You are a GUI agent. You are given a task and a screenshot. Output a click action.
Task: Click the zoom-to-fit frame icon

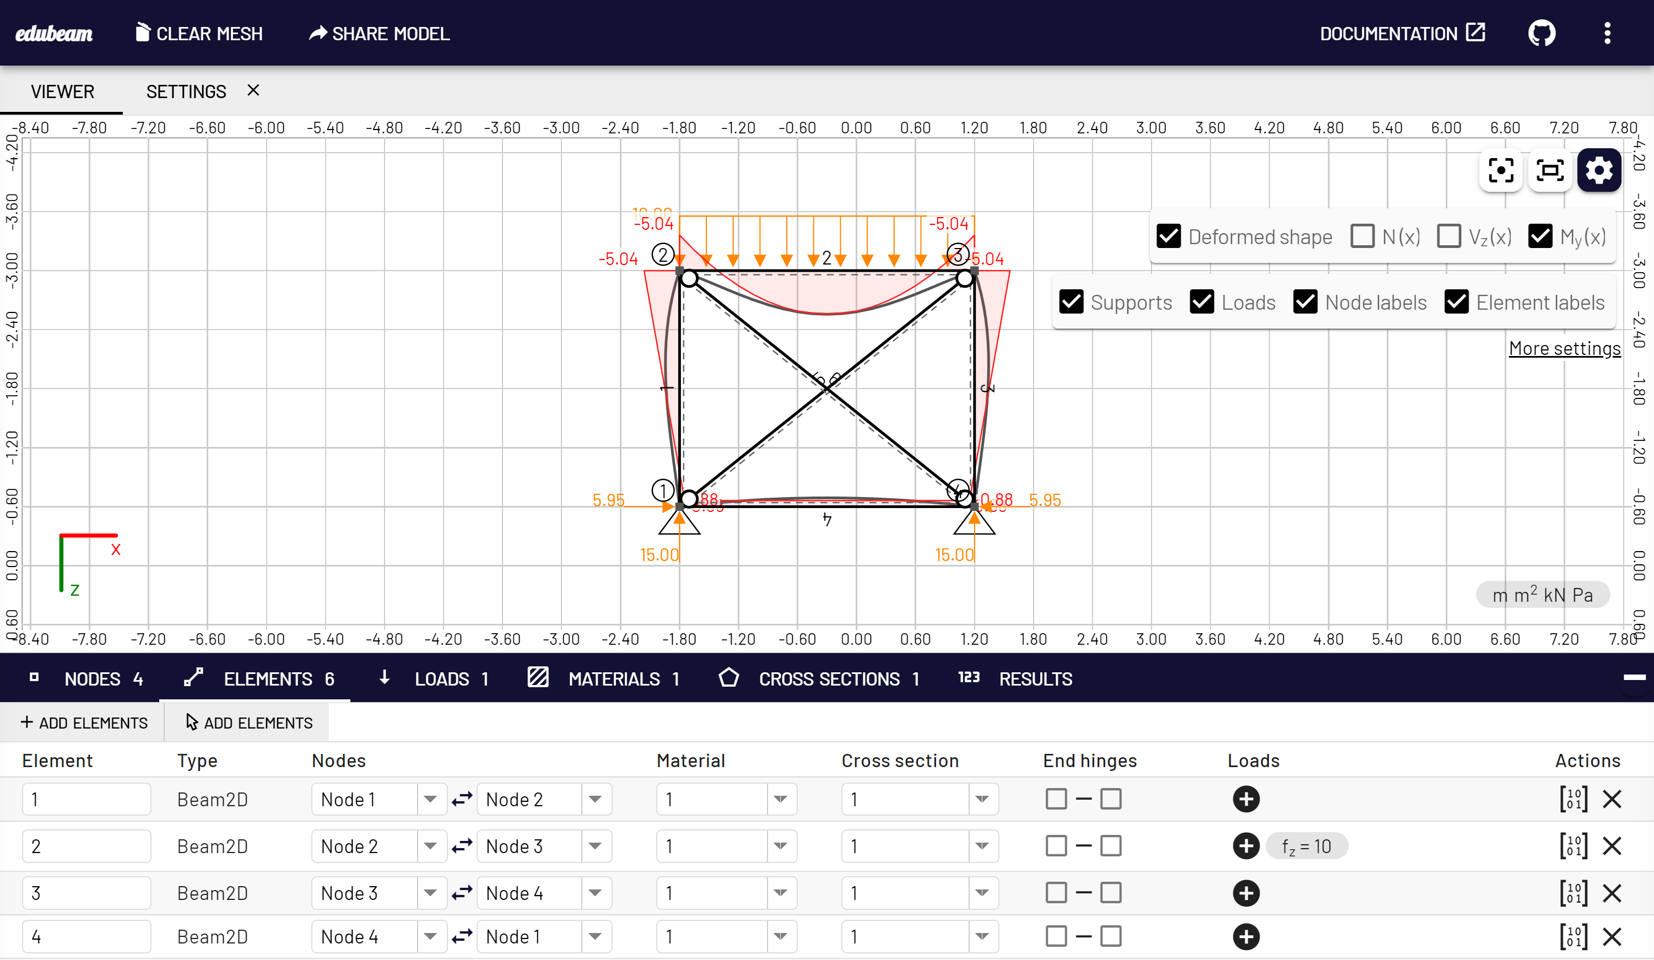coord(1550,170)
